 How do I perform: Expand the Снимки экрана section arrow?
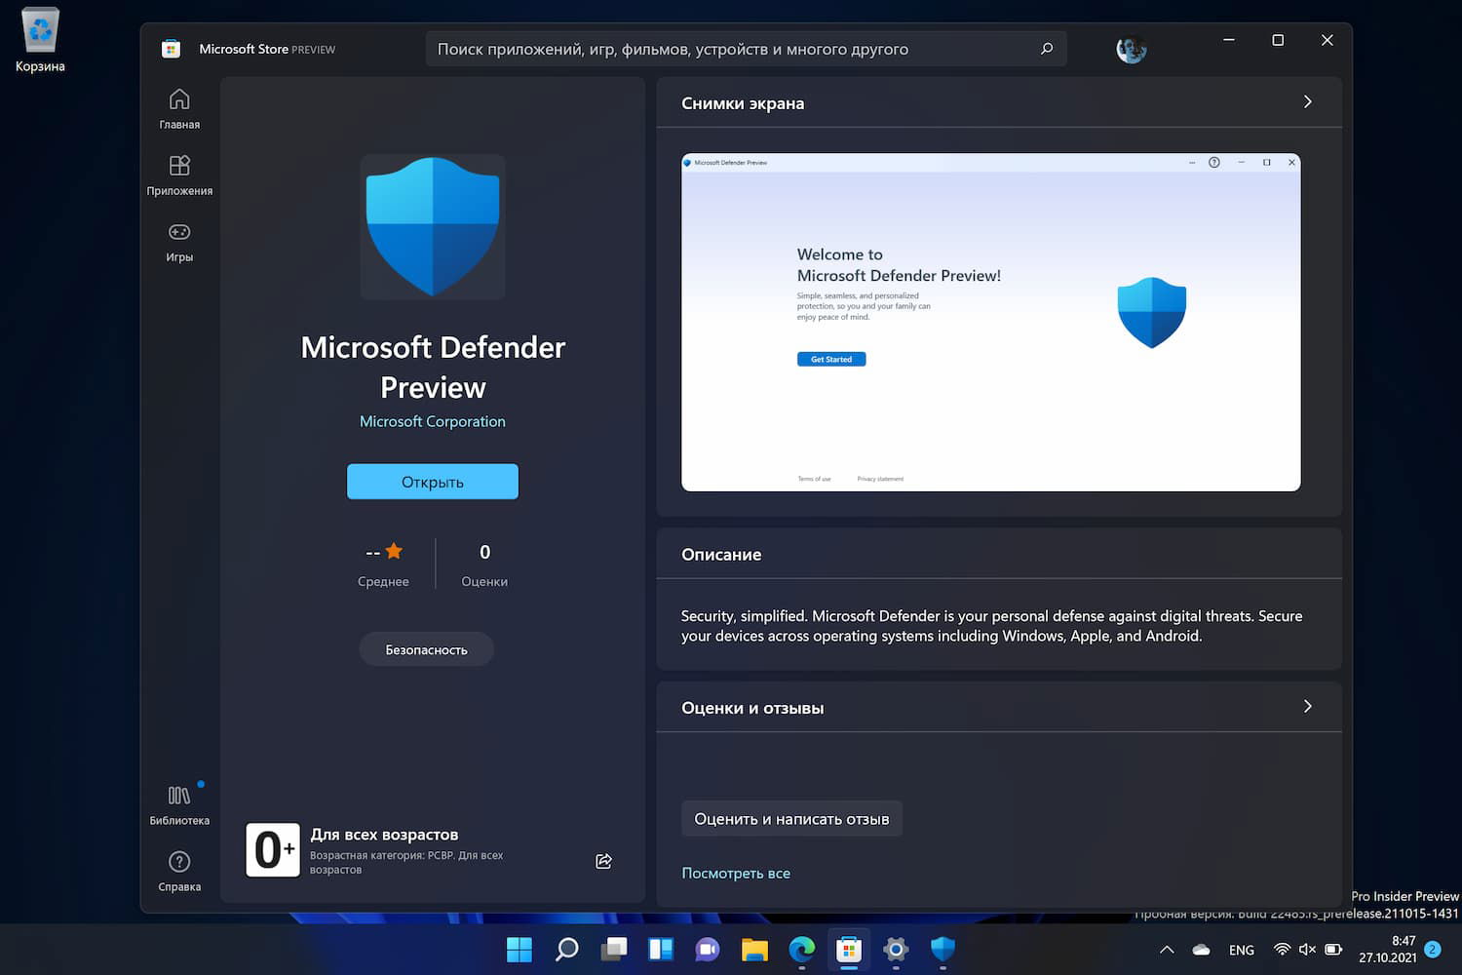(1308, 102)
